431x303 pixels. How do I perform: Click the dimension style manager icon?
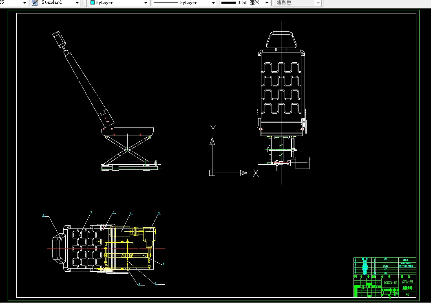[35, 3]
